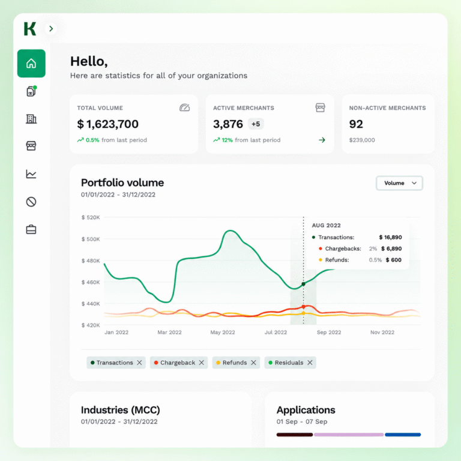
Task: Click the storefront icon on Active Merchants card
Action: (x=320, y=107)
